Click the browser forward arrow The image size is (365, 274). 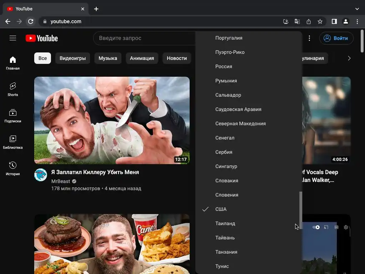point(19,21)
